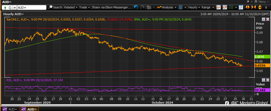Image resolution: width=271 pixels, height=111 pixels.
Task: Expand the crosshair tool dropdown arrow
Action: click(x=236, y=7)
